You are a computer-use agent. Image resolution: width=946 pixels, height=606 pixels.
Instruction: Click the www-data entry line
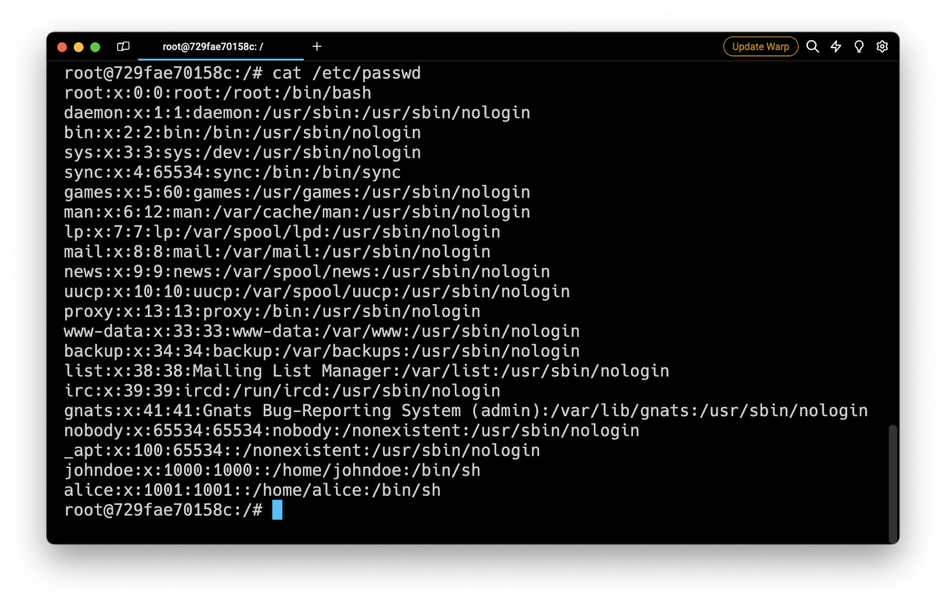pyautogui.click(x=322, y=332)
